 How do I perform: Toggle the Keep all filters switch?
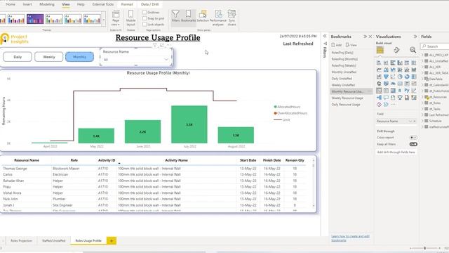(413, 144)
